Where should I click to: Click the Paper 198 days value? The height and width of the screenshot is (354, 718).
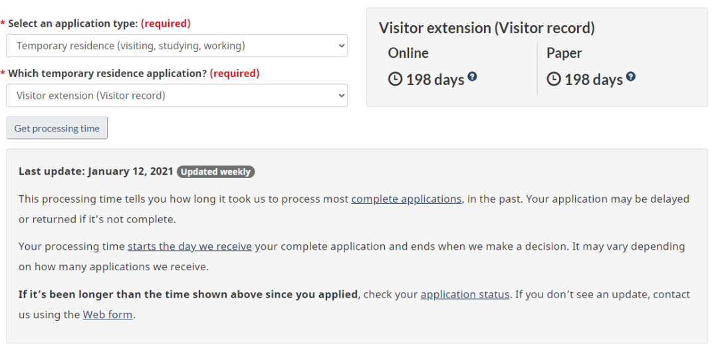(x=593, y=80)
